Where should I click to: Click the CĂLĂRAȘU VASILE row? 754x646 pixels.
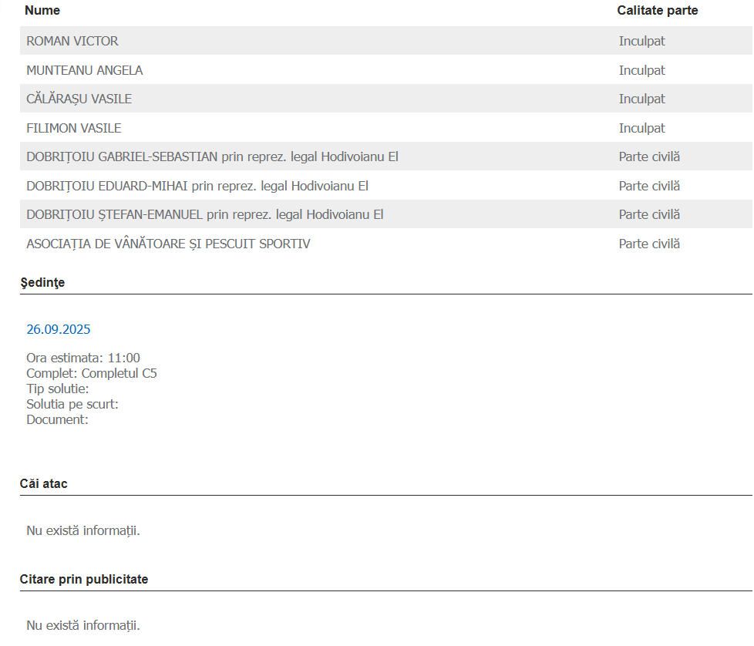79,99
